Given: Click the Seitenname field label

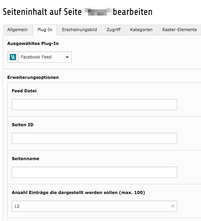Looking at the screenshot, I should (26, 158).
